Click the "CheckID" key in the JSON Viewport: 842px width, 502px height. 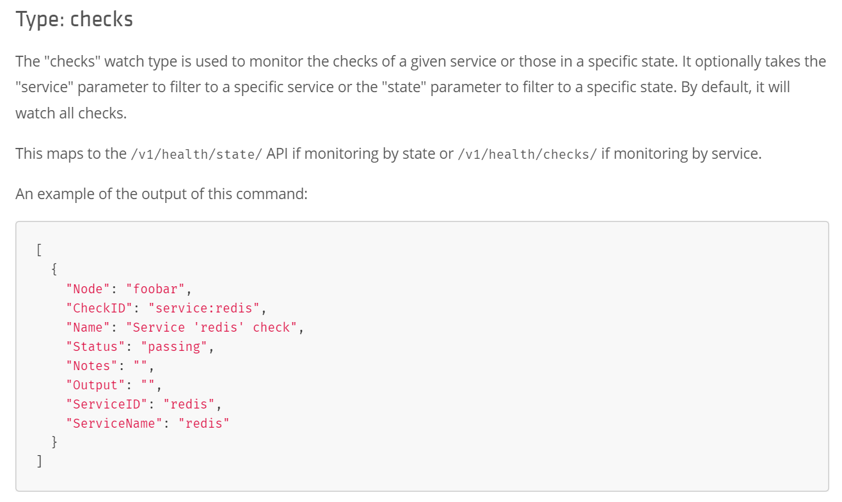[99, 309]
